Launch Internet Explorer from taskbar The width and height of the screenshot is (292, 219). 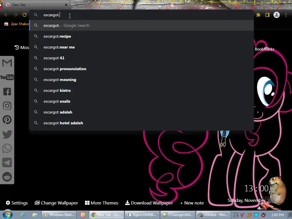click(23, 215)
